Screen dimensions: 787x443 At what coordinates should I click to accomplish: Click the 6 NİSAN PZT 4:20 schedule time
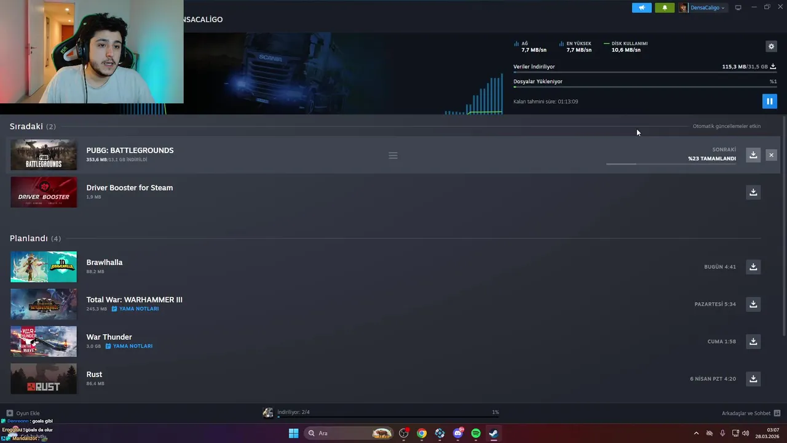click(x=713, y=379)
